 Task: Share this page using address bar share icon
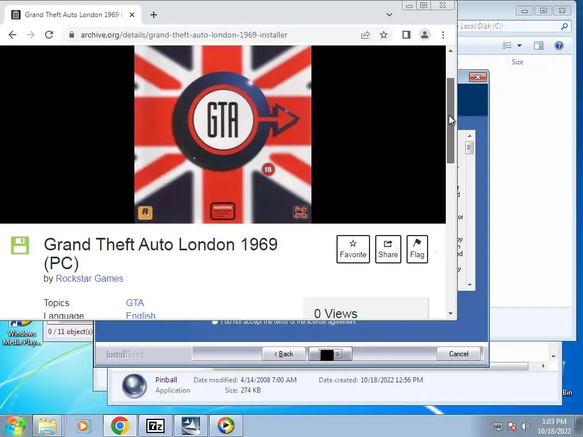pyautogui.click(x=366, y=35)
